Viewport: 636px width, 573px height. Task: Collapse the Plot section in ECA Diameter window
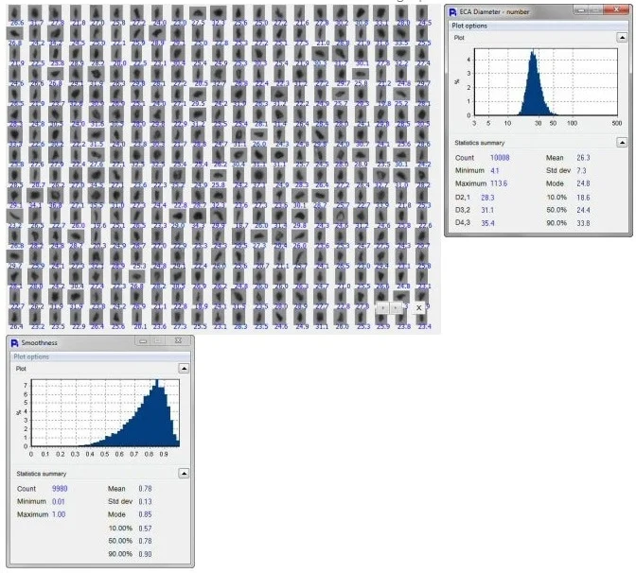[x=621, y=40]
